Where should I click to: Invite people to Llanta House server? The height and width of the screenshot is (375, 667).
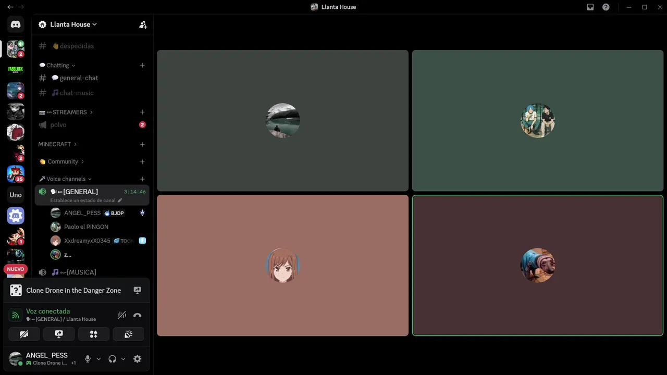coord(143,24)
